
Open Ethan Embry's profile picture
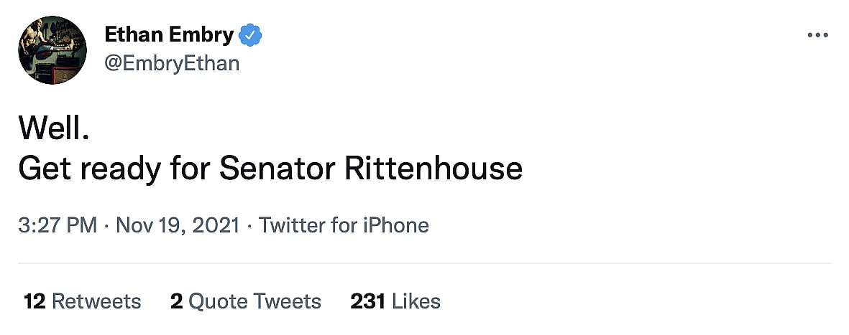[52, 50]
